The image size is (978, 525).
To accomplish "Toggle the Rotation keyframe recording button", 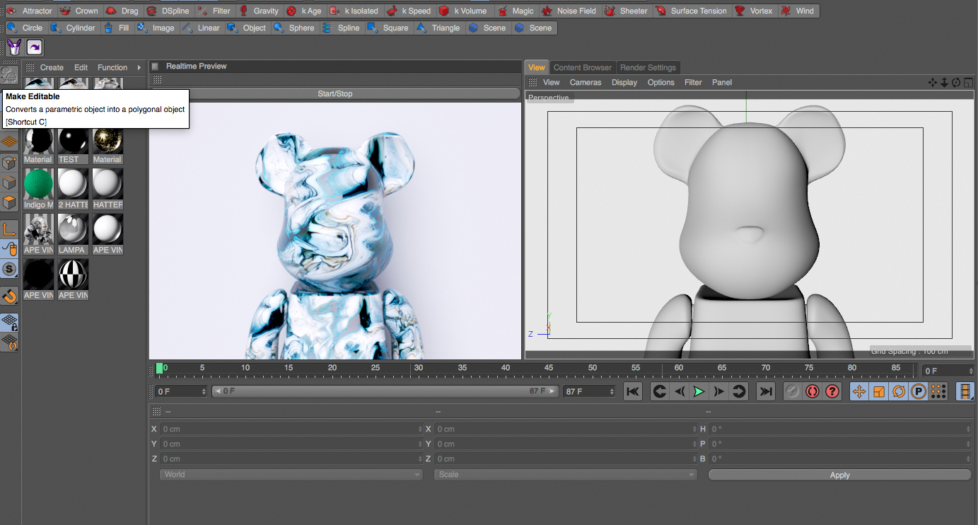I will coord(899,391).
